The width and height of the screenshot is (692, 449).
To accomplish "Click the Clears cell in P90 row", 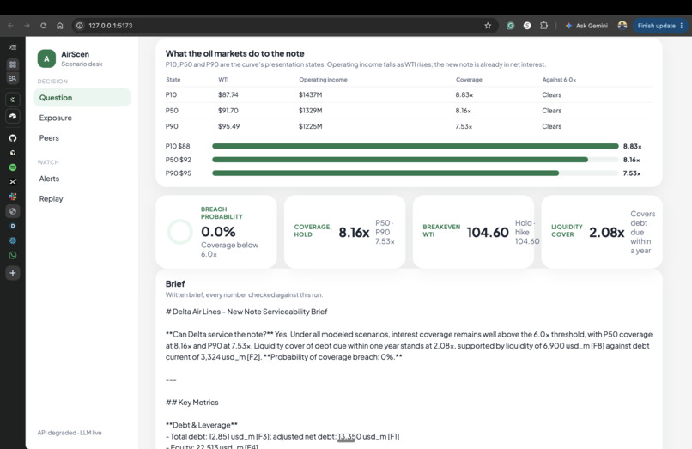I will coord(552,127).
